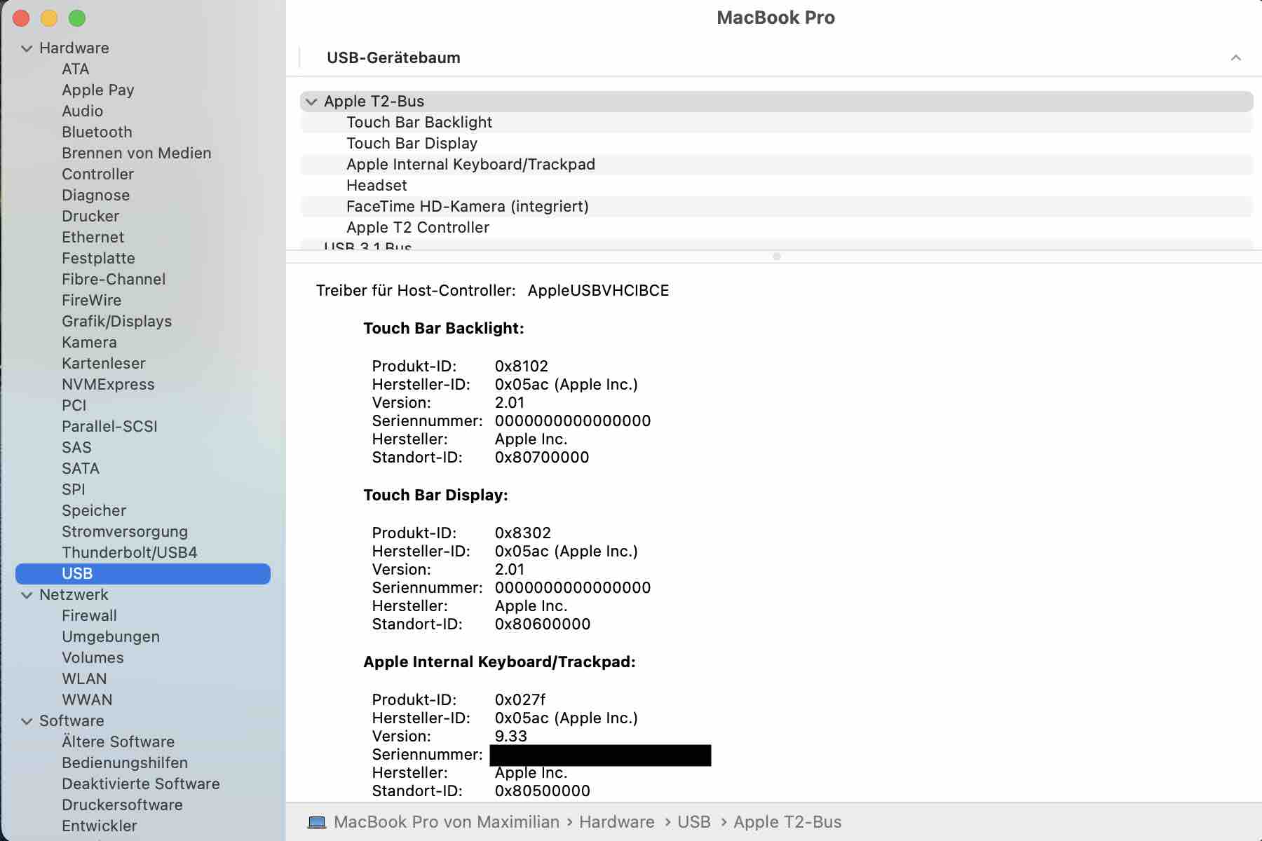
Task: Select Diagnose in the sidebar
Action: point(95,195)
